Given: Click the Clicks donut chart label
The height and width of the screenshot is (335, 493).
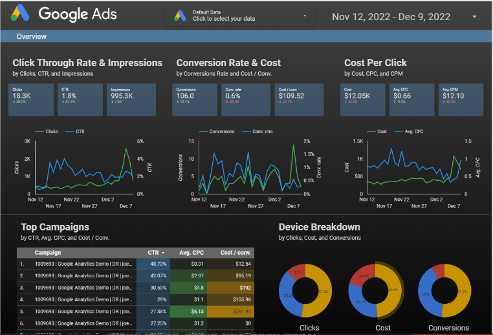Looking at the screenshot, I should point(309,328).
